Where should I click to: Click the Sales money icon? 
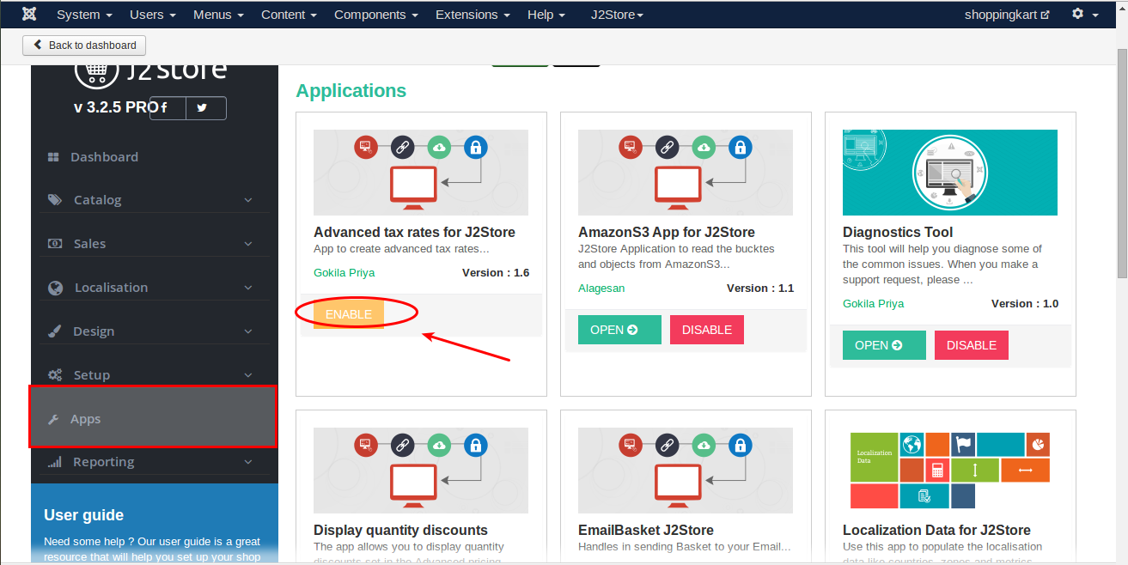pos(54,244)
